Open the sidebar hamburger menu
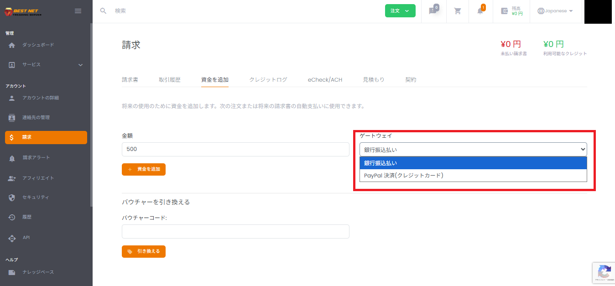The image size is (615, 286). click(78, 10)
